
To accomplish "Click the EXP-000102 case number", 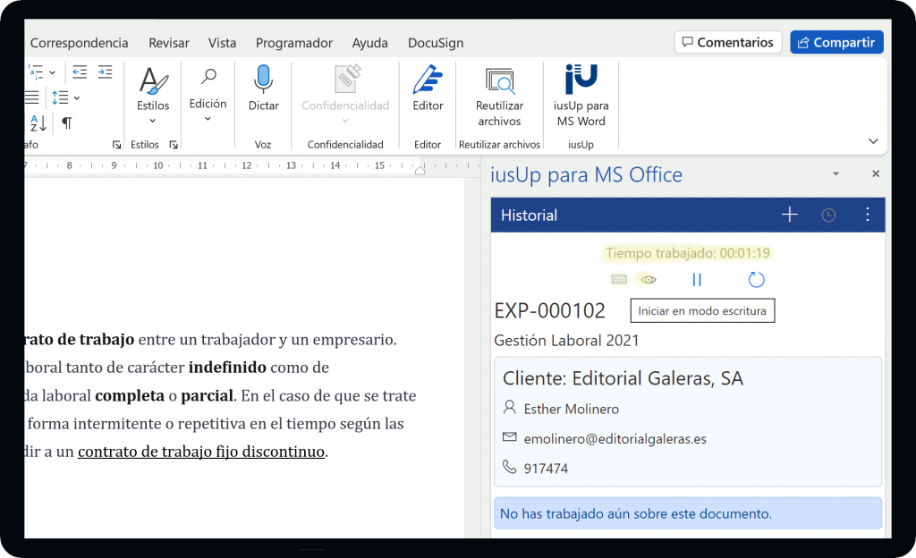I will 550,310.
